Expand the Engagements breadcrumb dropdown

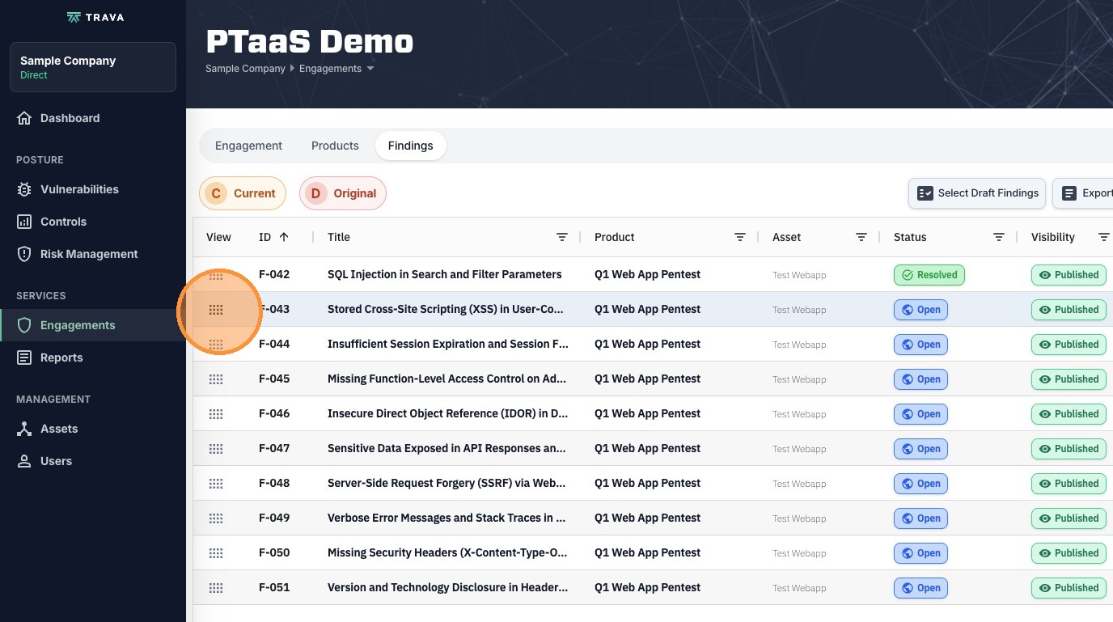pos(370,69)
